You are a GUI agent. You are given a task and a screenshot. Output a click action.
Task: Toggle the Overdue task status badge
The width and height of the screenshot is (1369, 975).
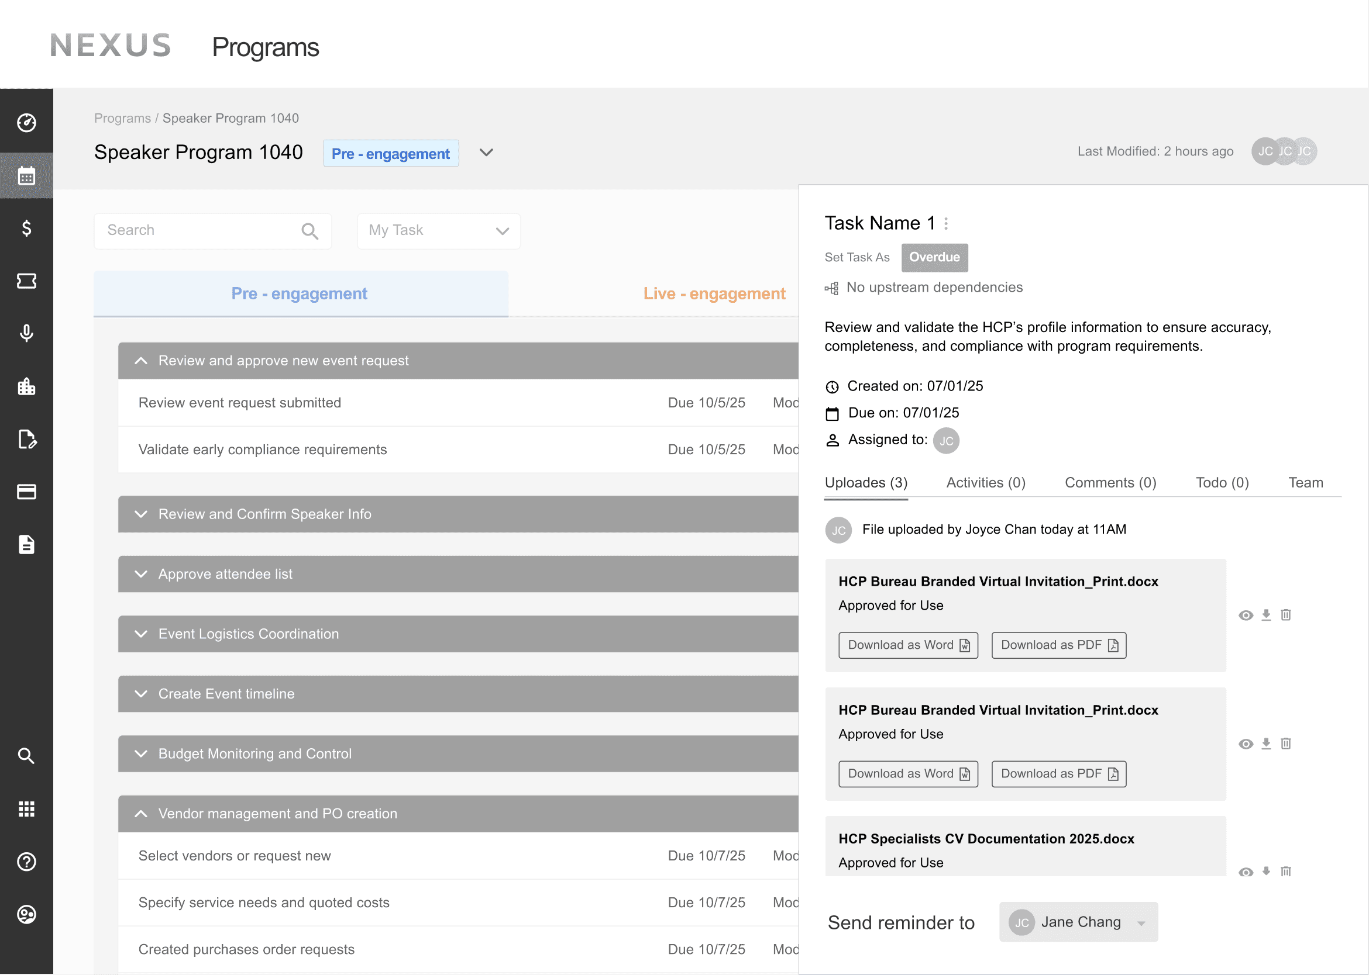pyautogui.click(x=934, y=258)
